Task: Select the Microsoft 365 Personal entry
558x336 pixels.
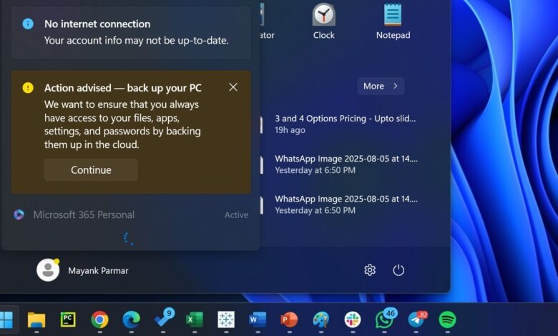Action: pyautogui.click(x=84, y=214)
